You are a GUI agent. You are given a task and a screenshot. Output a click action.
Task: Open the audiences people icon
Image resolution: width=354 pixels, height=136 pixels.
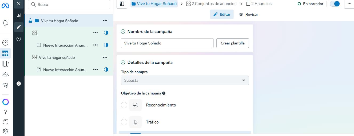[x=5, y=75]
